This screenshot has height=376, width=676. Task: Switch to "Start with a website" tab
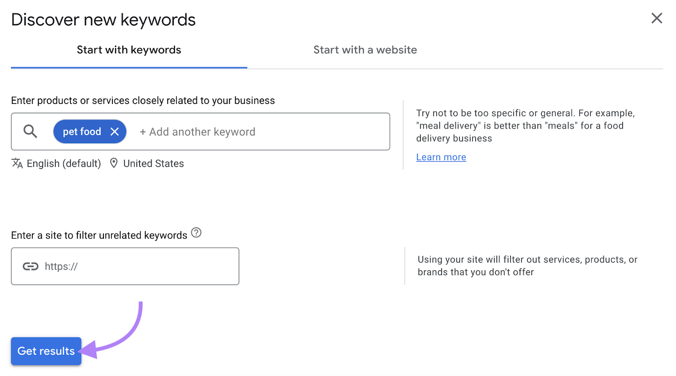[365, 50]
